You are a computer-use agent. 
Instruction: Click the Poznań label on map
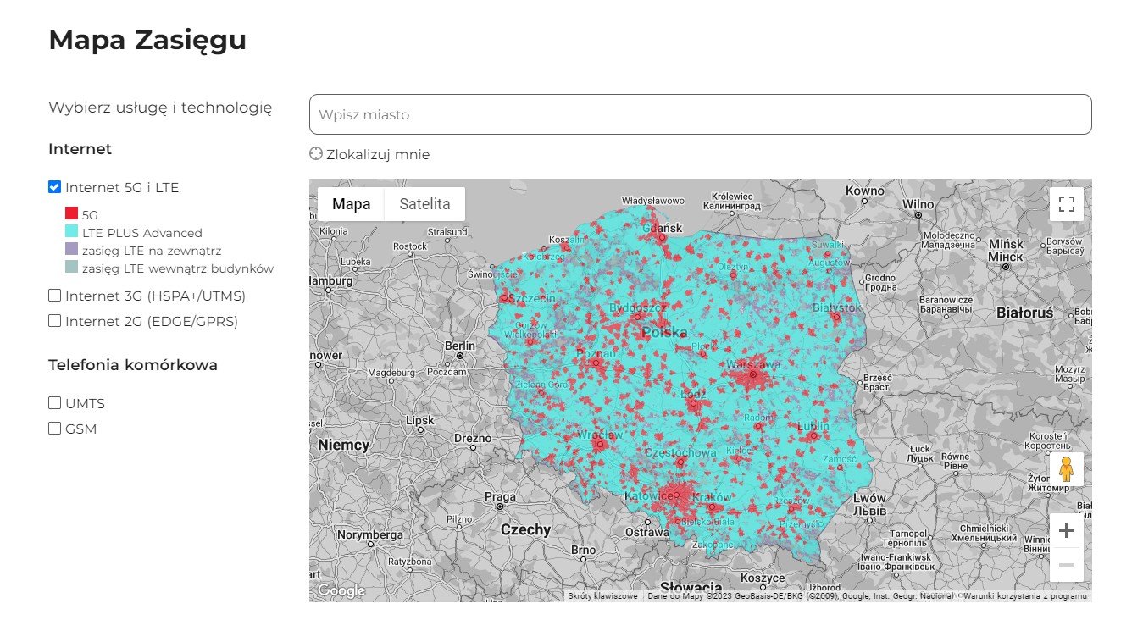pos(596,352)
